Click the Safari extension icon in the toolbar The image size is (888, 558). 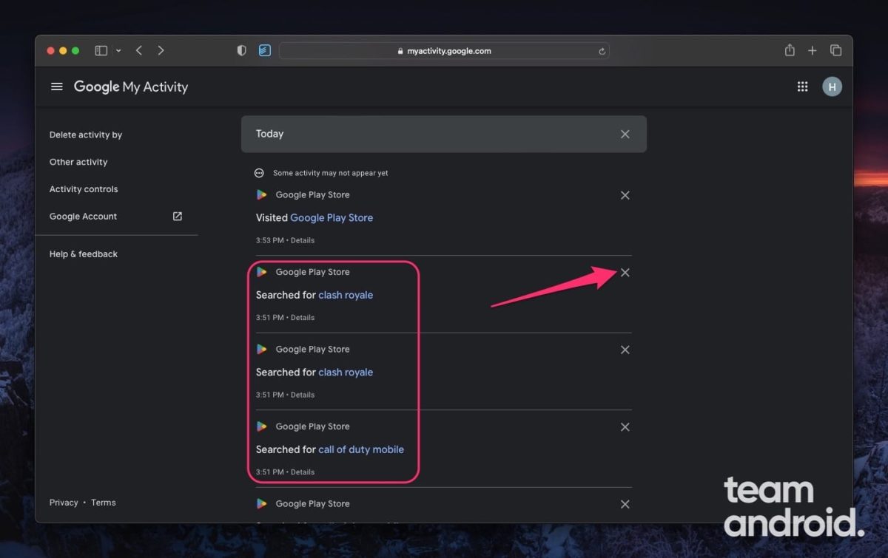point(265,50)
